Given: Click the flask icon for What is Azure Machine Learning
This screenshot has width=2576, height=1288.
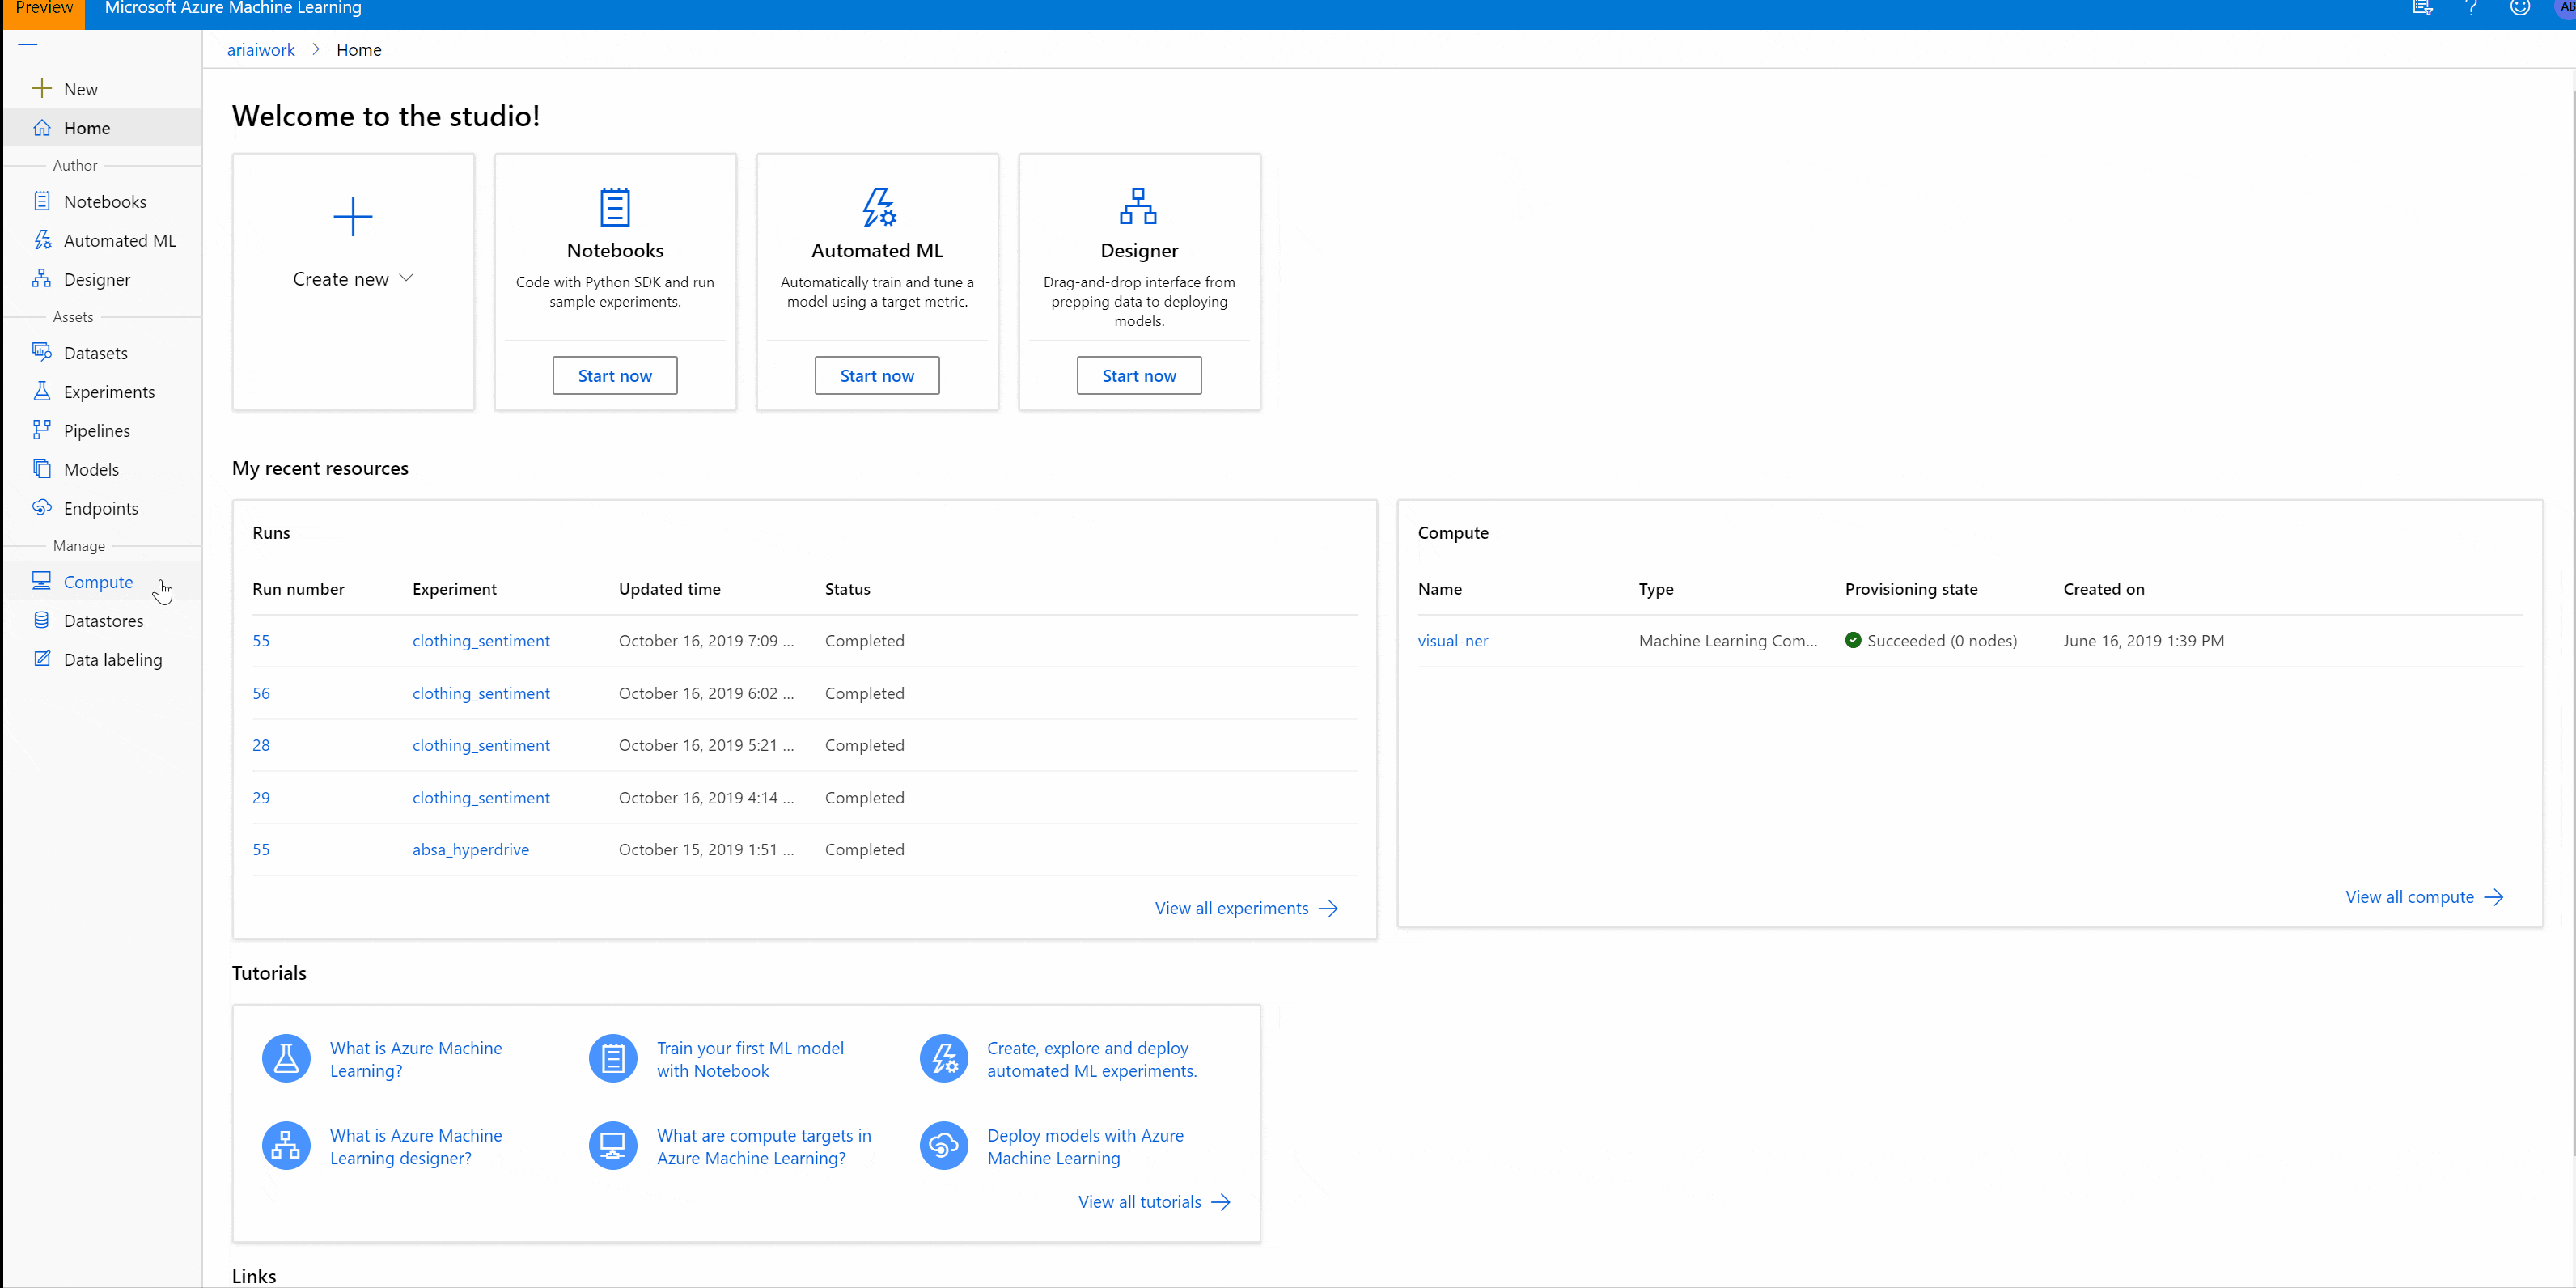Looking at the screenshot, I should [286, 1058].
